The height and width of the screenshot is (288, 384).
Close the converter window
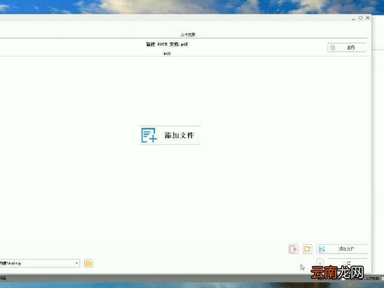tap(368, 18)
